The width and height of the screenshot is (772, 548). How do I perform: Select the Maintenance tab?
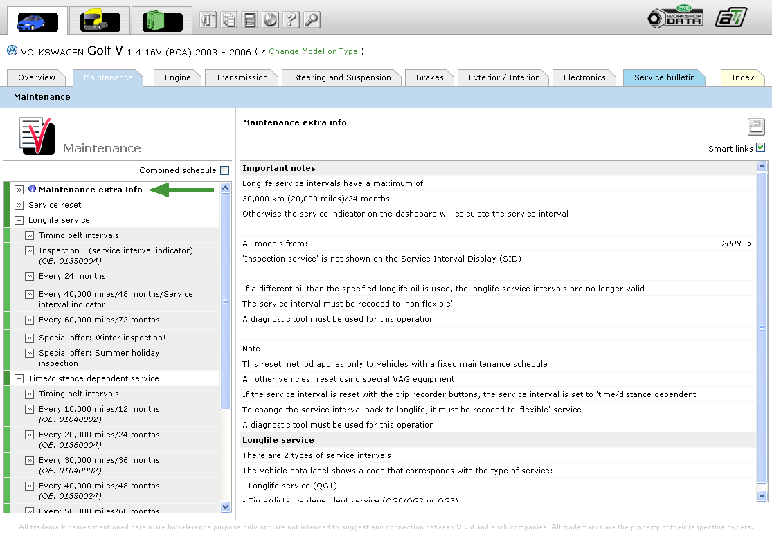(108, 77)
